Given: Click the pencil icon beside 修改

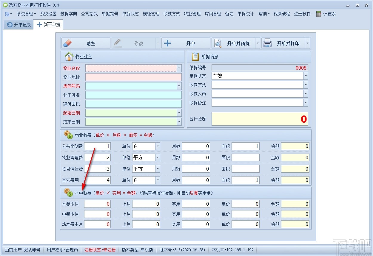Looking at the screenshot, I should coord(118,43).
